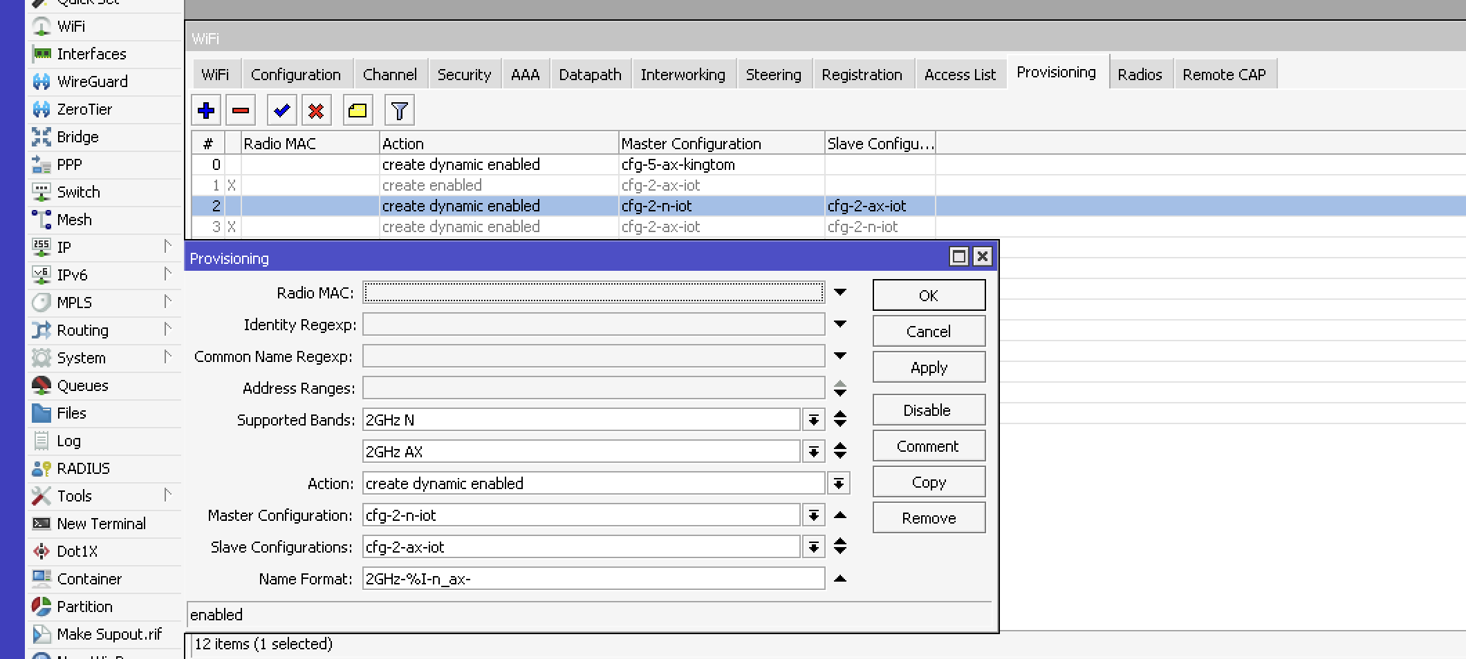
Task: Add comment with yellow note icon
Action: [x=358, y=111]
